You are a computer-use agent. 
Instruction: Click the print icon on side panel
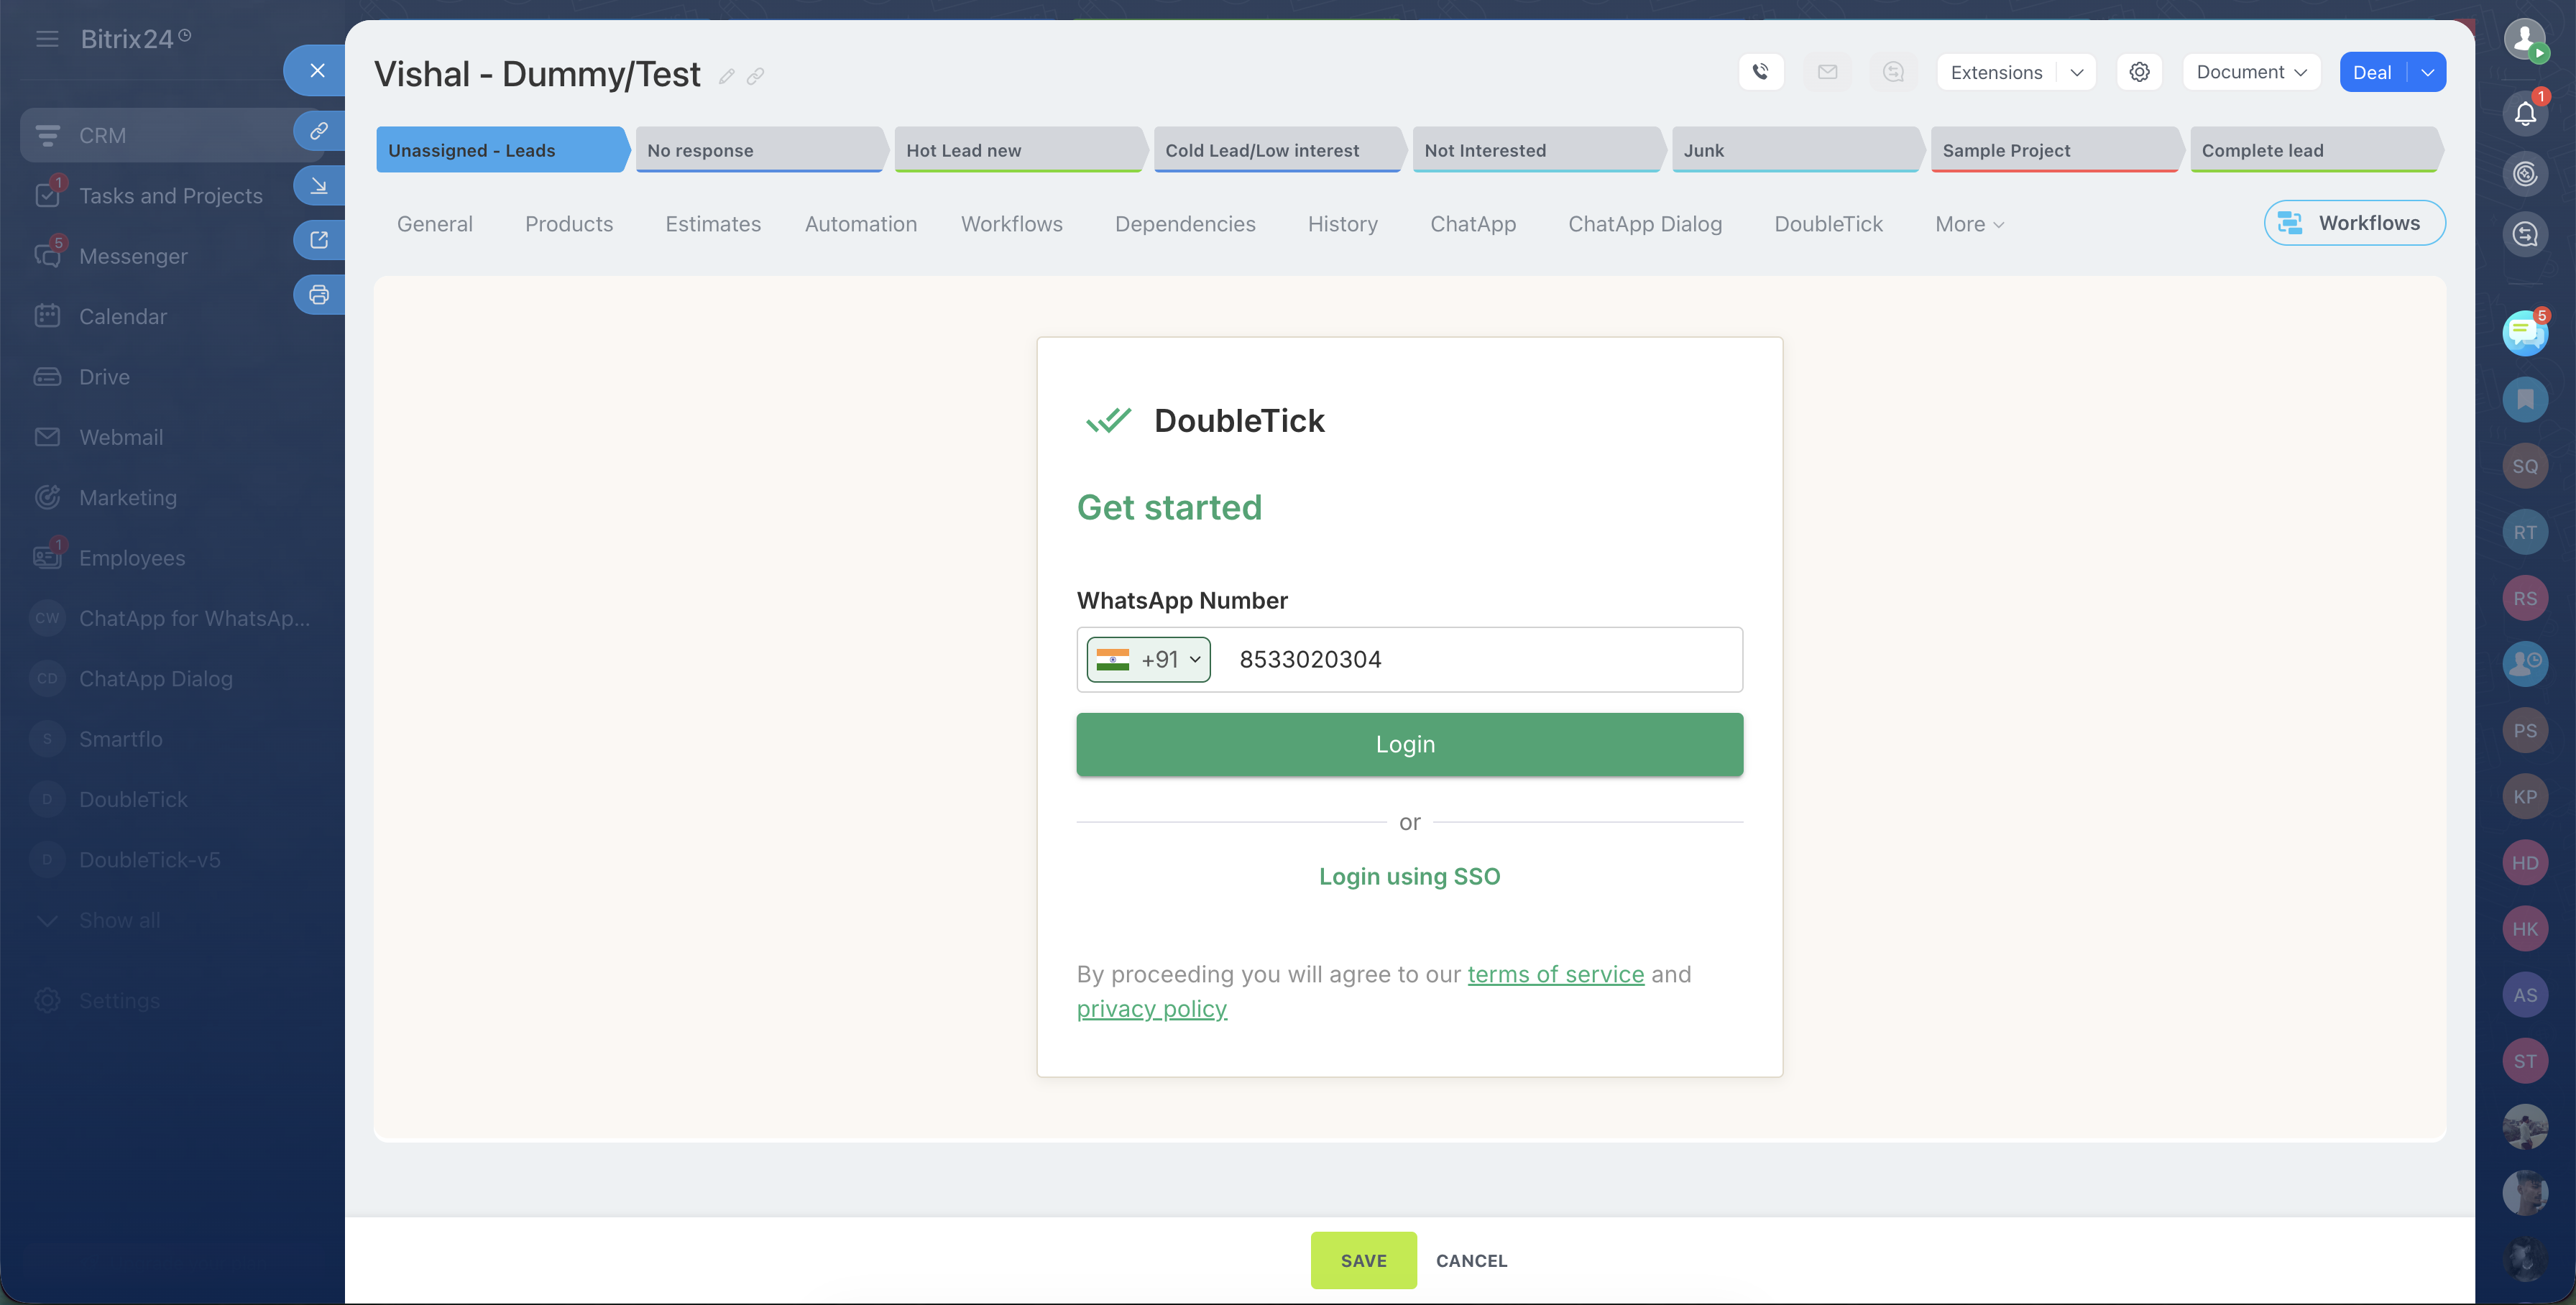pyautogui.click(x=319, y=295)
